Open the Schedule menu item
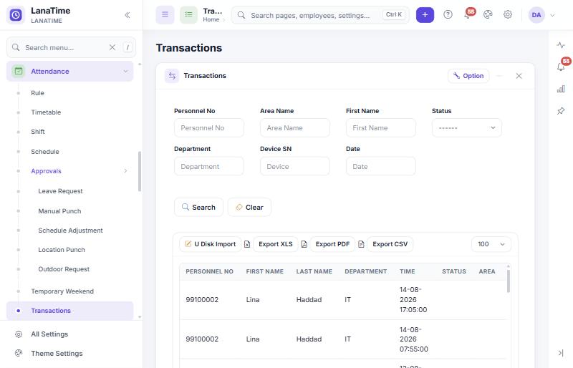 click(44, 151)
